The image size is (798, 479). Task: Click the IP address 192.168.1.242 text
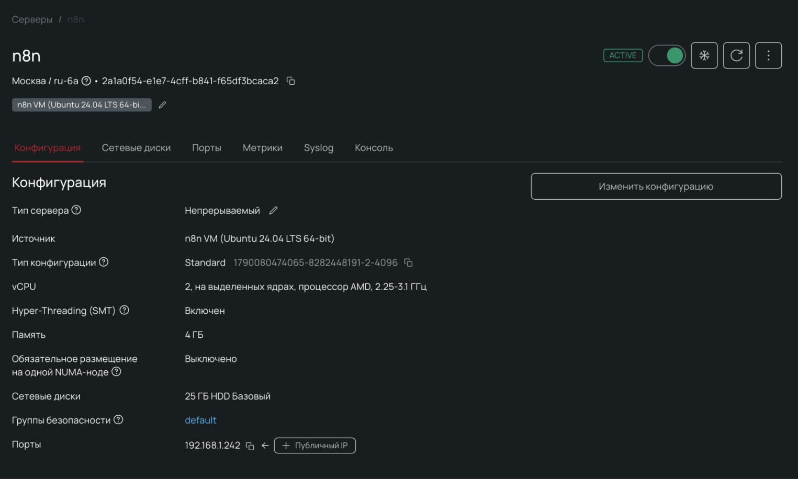click(212, 446)
